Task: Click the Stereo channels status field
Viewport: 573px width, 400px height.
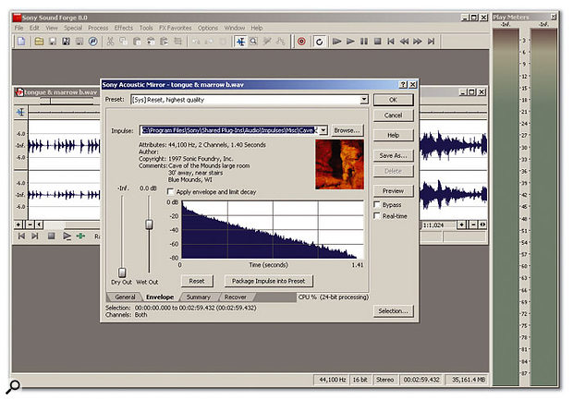Action: pyautogui.click(x=385, y=380)
